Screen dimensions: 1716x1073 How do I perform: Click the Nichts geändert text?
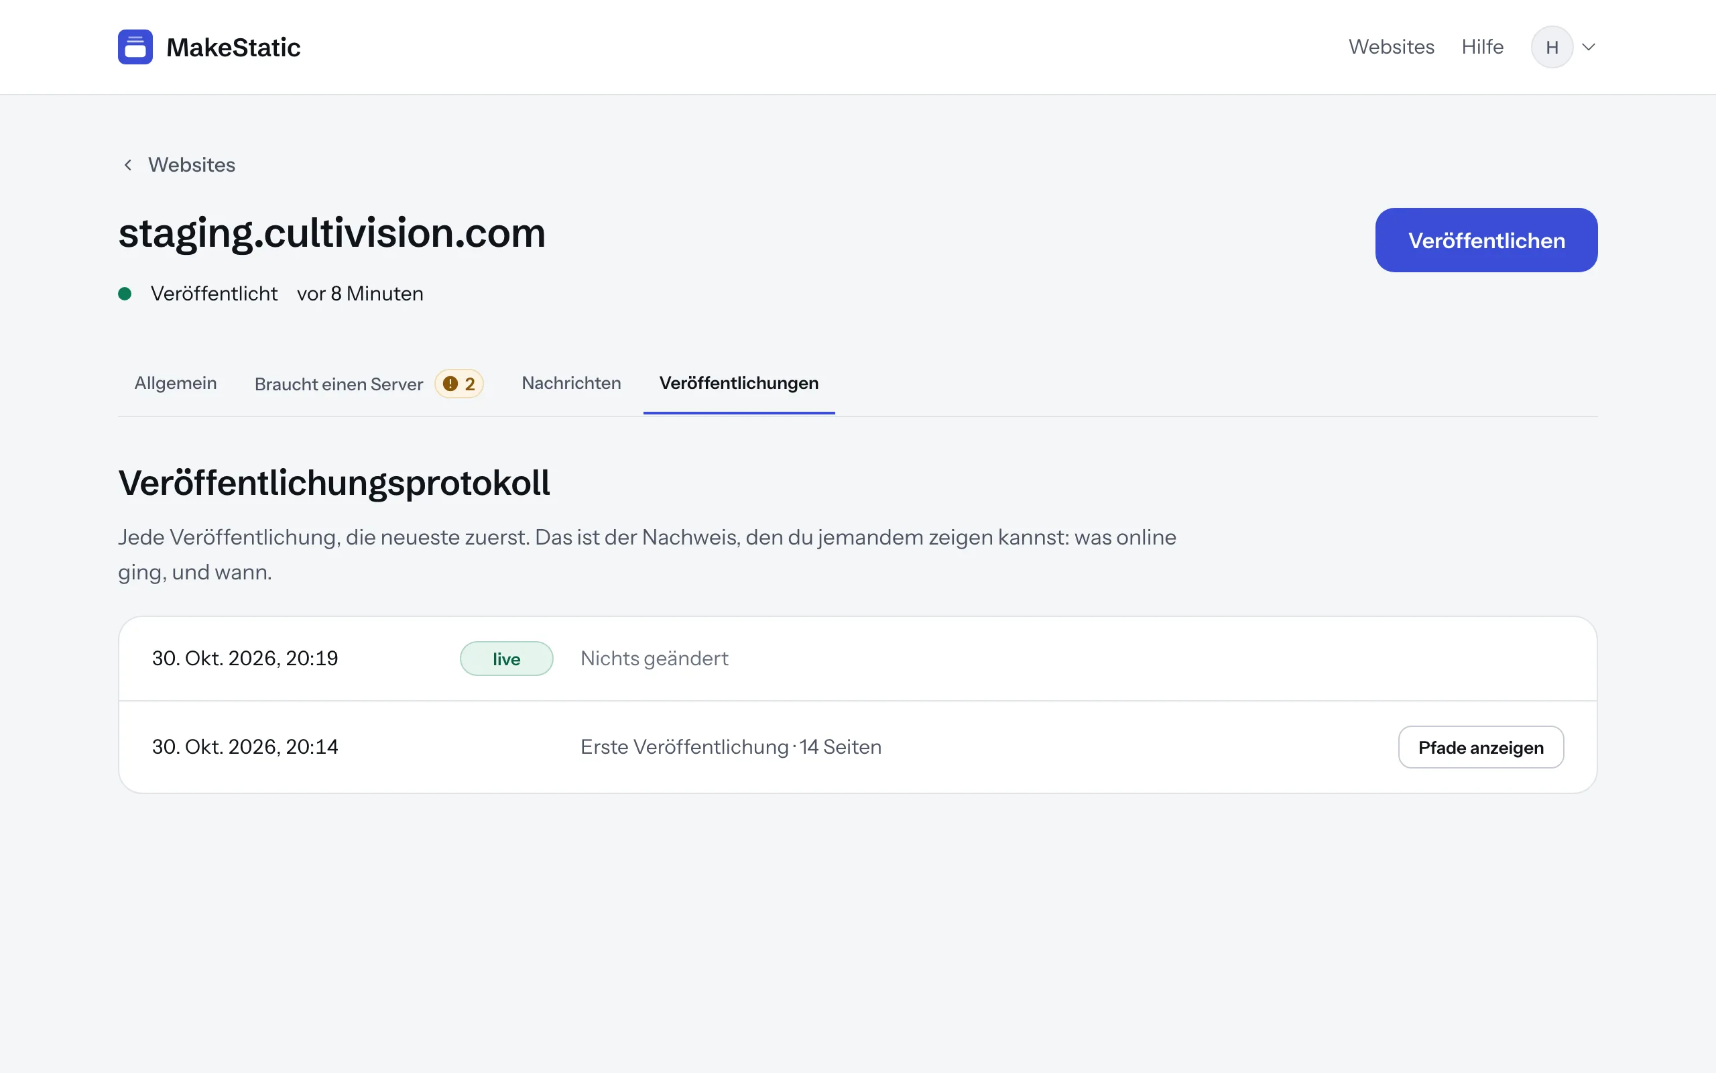(654, 659)
